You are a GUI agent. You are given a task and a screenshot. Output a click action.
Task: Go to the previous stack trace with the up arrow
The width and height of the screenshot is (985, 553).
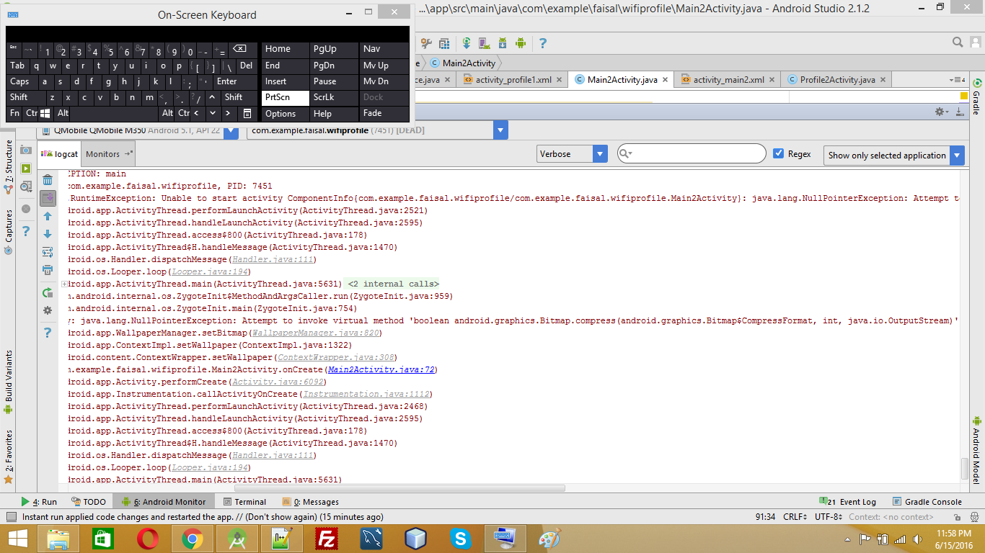coord(48,216)
